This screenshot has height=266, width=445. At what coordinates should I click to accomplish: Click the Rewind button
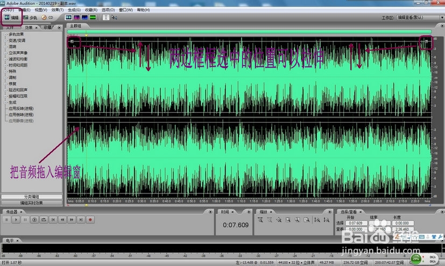62,220
